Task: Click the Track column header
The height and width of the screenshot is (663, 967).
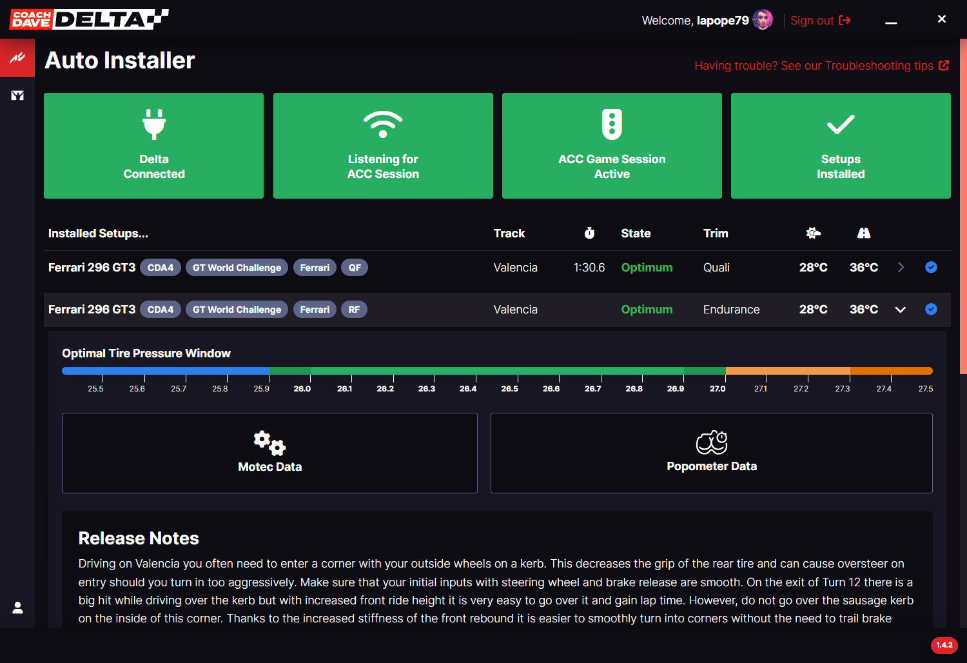Action: click(x=509, y=233)
